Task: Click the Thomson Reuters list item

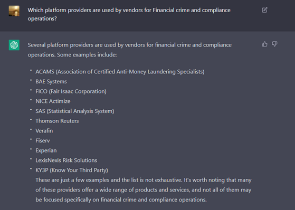Action: 57,121
